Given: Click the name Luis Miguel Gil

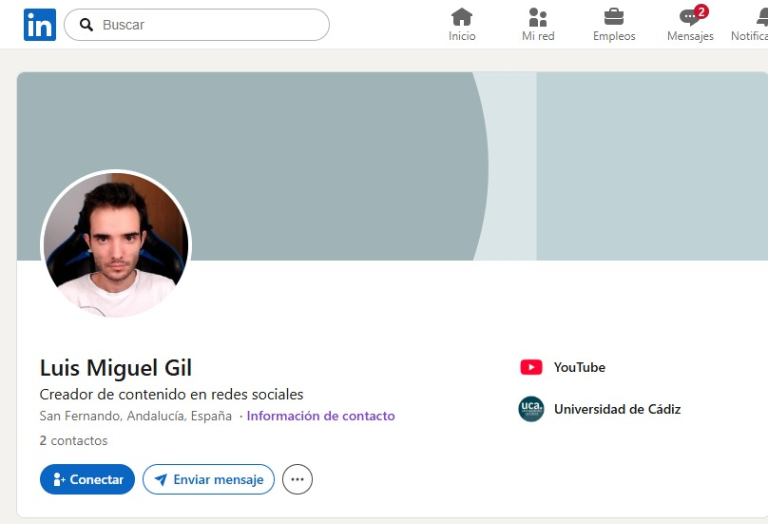Looking at the screenshot, I should (116, 368).
